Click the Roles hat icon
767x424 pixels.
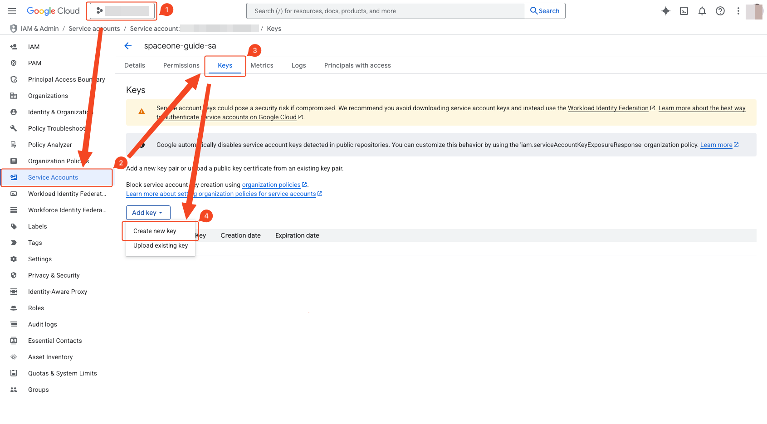click(14, 308)
